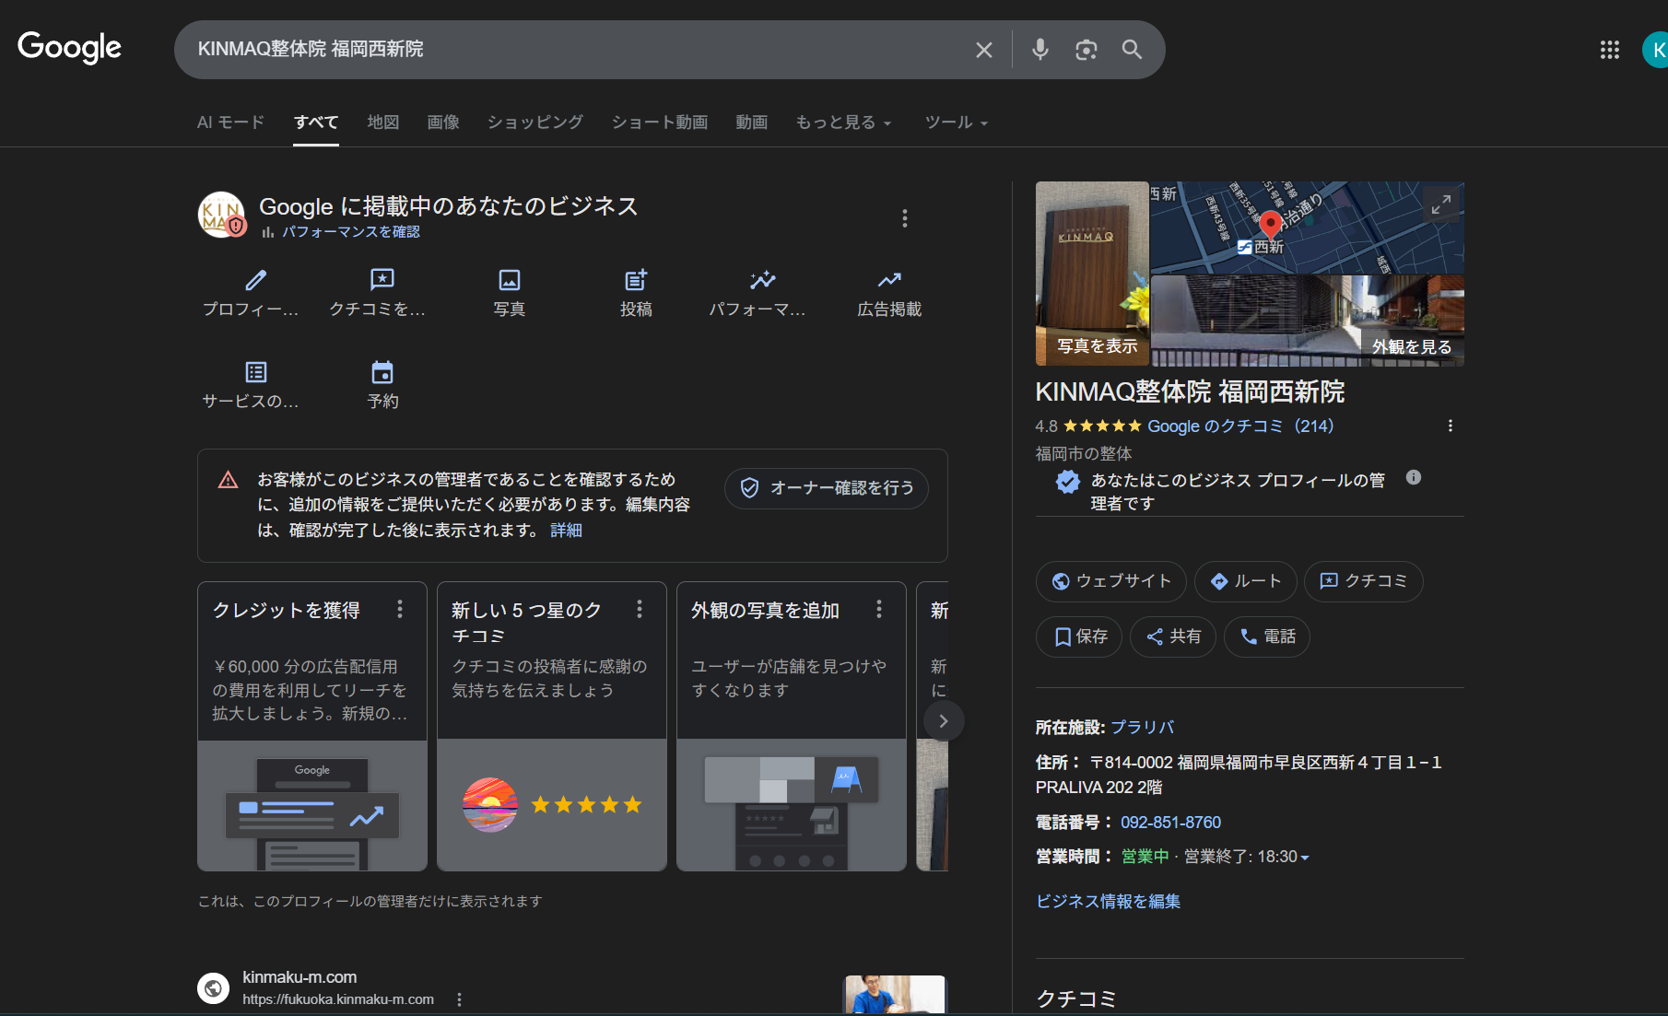Open the business panel three-dot menu
Viewport: 1668px width, 1016px height.
905,218
